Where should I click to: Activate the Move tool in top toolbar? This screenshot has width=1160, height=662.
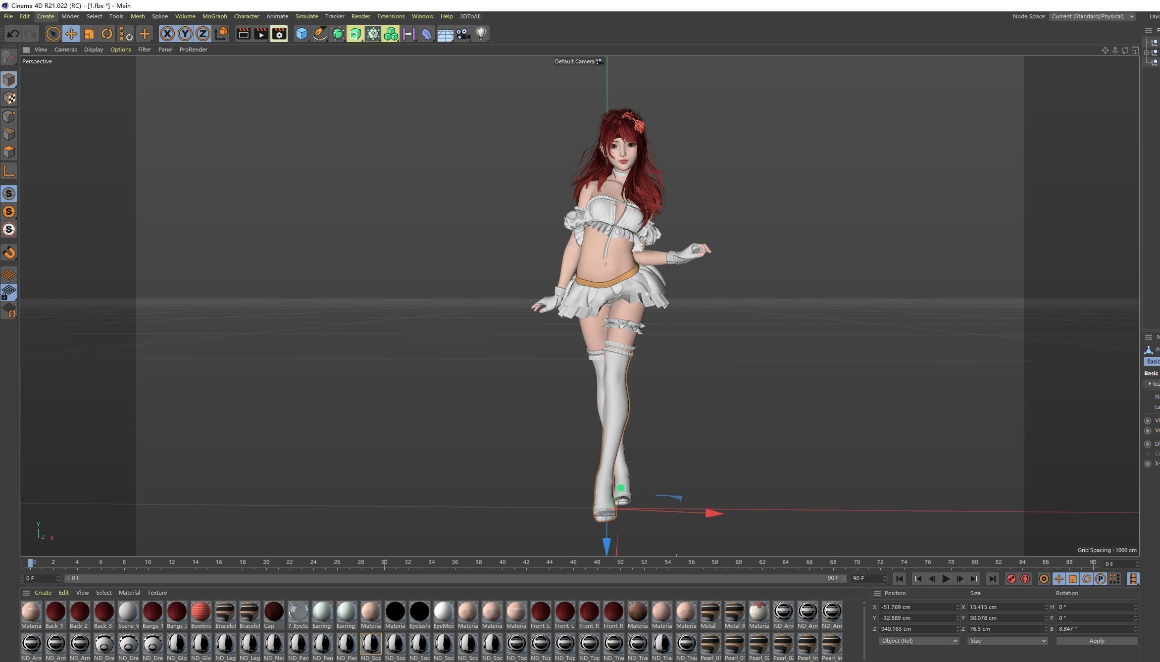click(x=71, y=34)
